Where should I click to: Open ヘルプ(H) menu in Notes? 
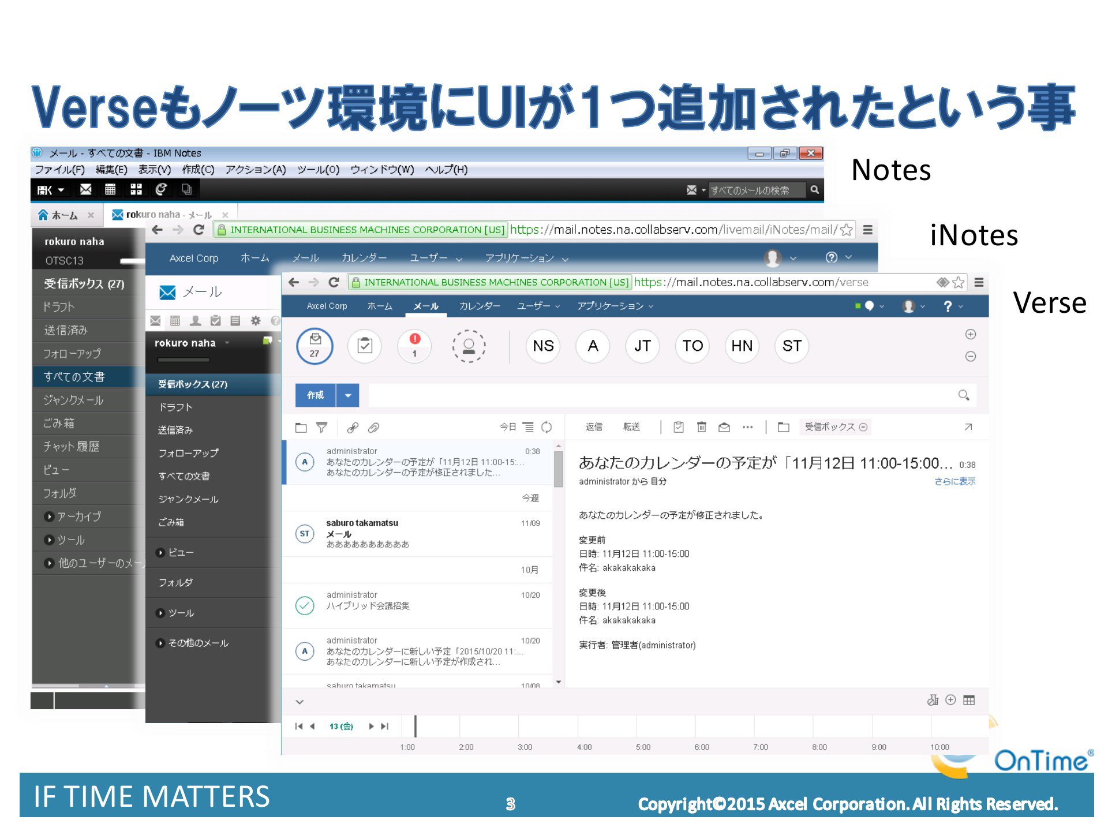tap(446, 170)
